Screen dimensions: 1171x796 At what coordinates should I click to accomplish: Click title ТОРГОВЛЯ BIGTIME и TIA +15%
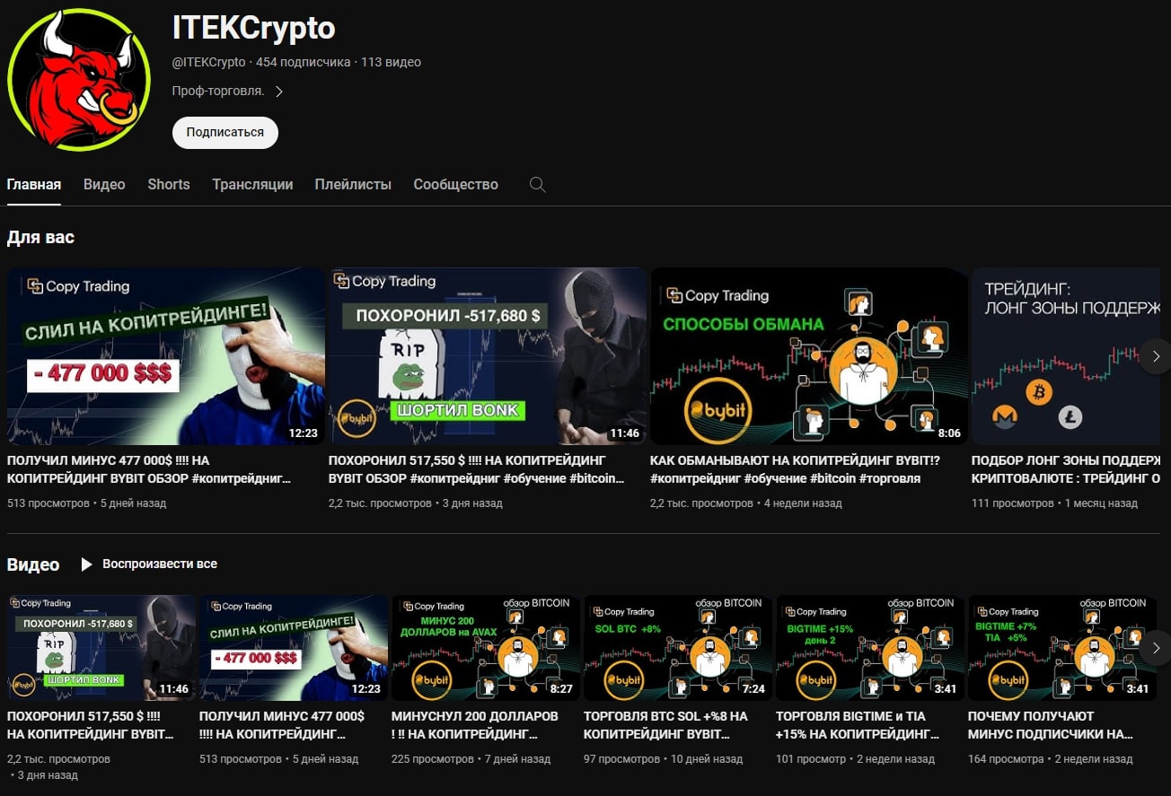click(858, 725)
